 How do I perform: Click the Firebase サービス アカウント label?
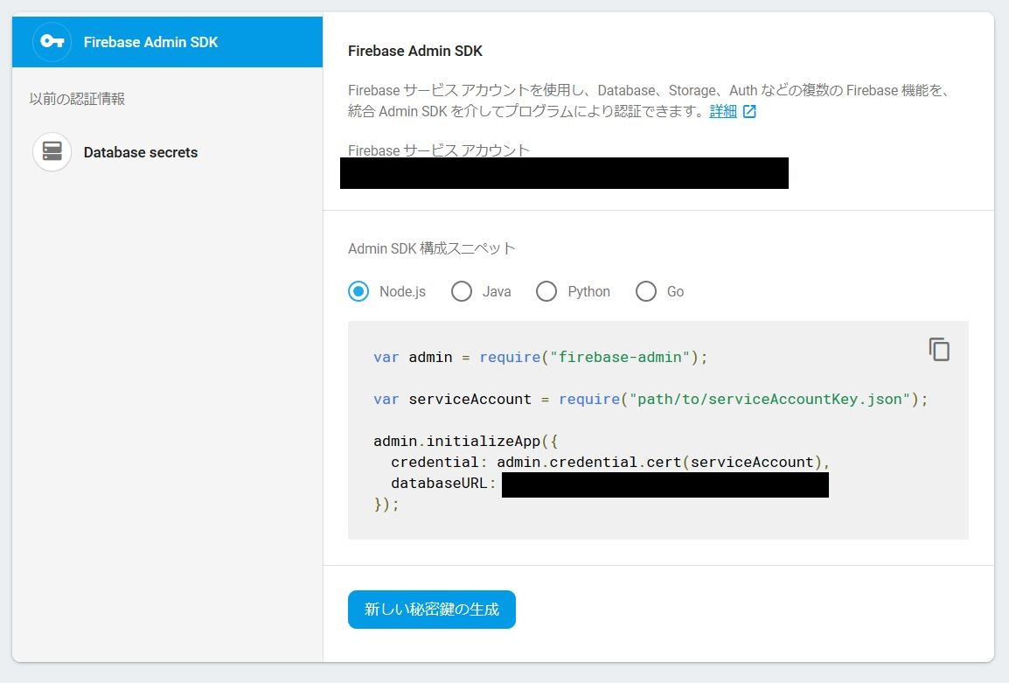(439, 150)
